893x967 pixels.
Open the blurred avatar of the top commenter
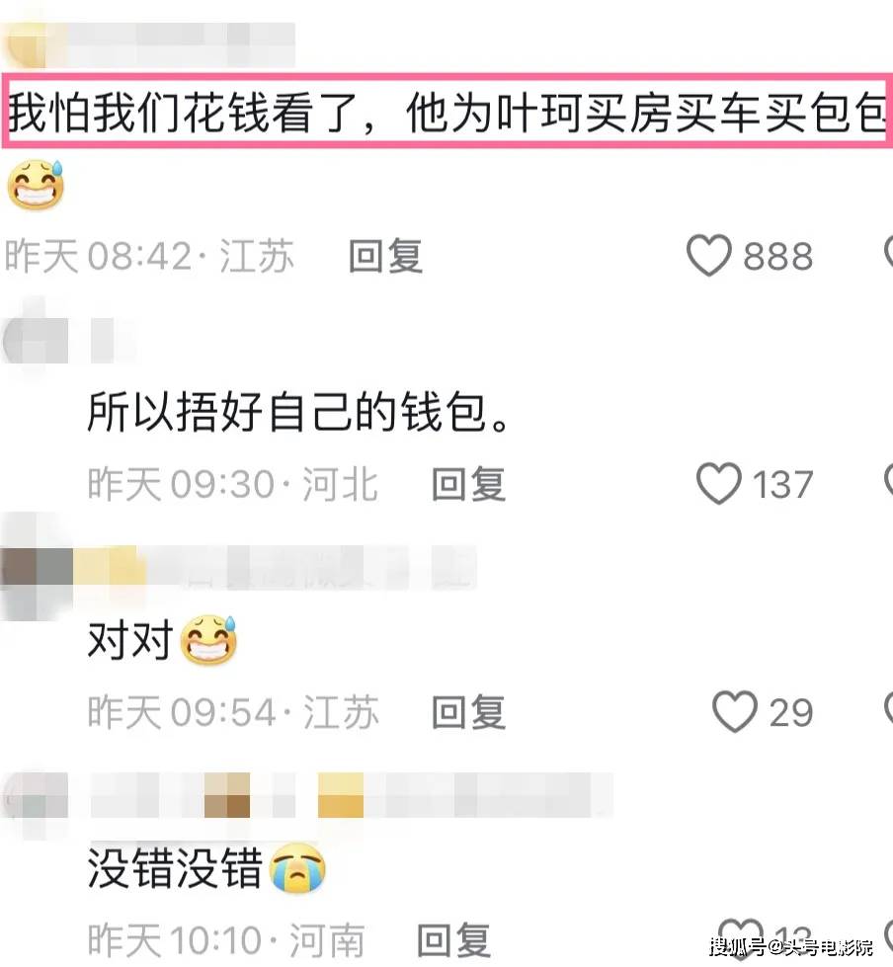(x=24, y=44)
